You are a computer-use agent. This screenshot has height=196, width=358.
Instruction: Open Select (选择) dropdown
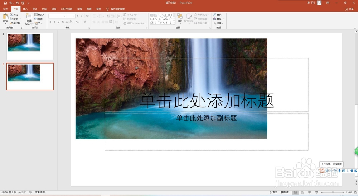218,23
